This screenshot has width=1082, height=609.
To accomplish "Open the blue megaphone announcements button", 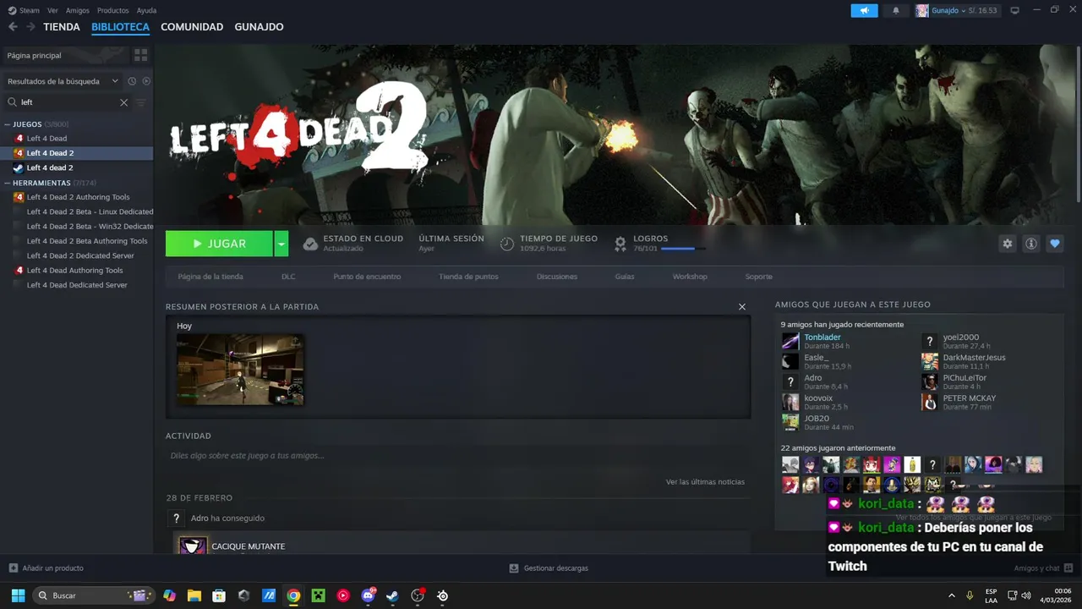I will (x=864, y=10).
